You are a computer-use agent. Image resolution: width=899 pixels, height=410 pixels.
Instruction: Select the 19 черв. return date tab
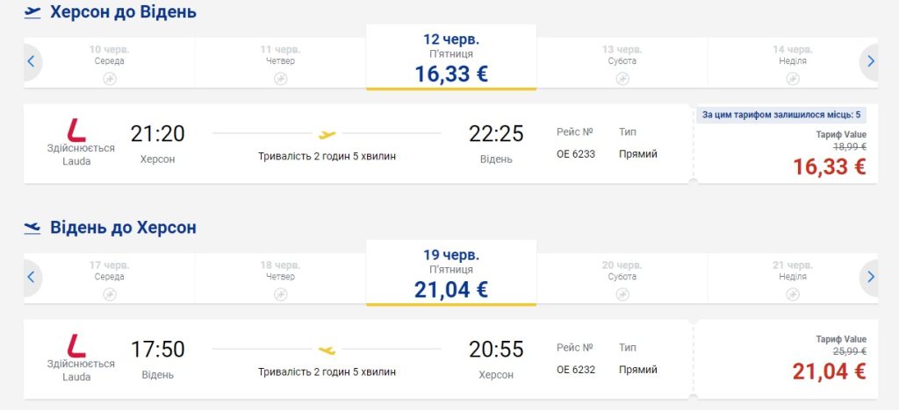click(450, 273)
